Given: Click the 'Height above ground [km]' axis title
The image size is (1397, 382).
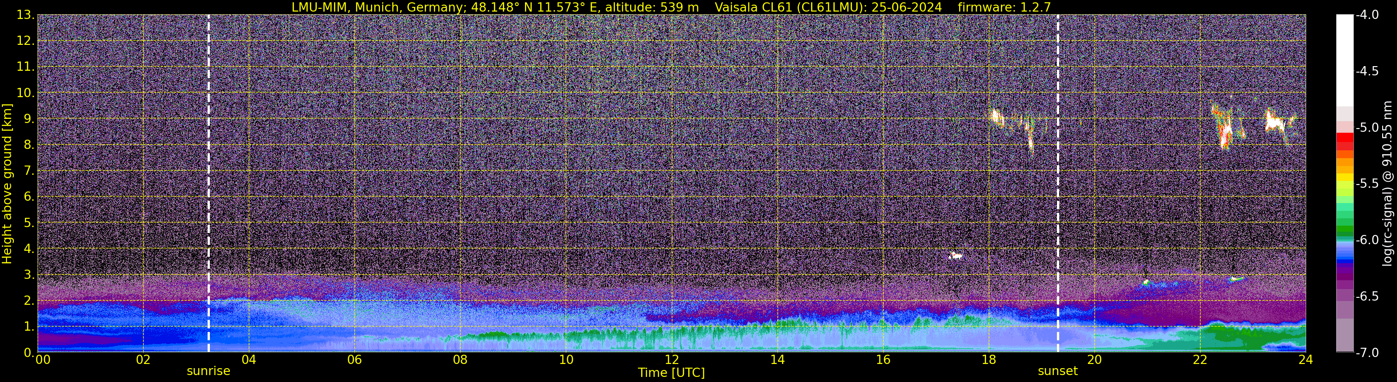Looking at the screenshot, I should pyautogui.click(x=7, y=184).
